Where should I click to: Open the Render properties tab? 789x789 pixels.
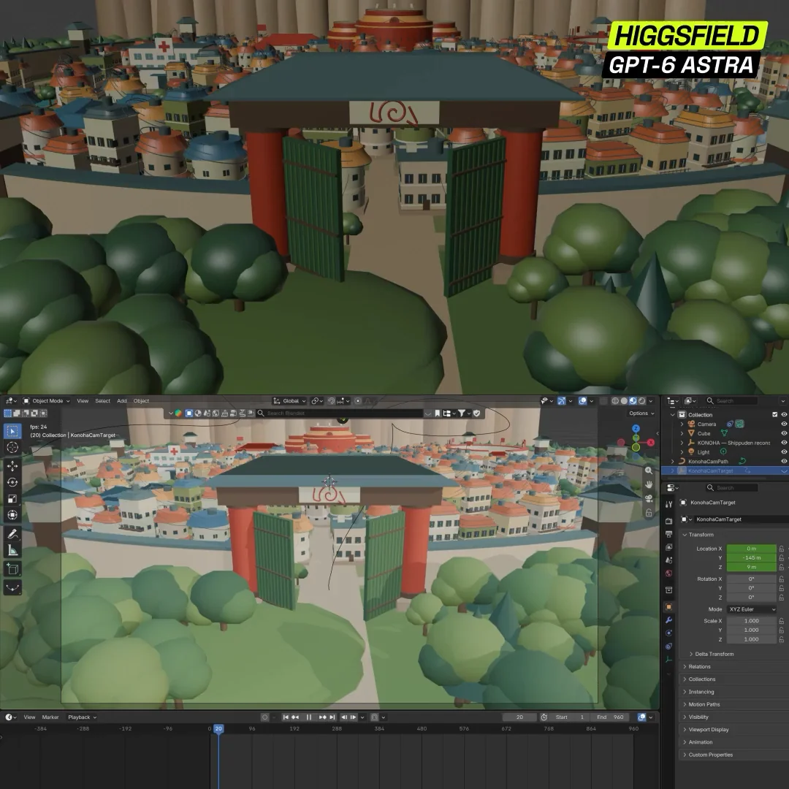click(x=668, y=522)
